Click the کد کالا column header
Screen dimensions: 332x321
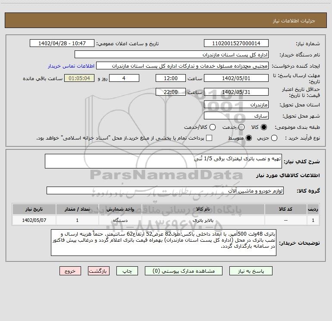285,209
